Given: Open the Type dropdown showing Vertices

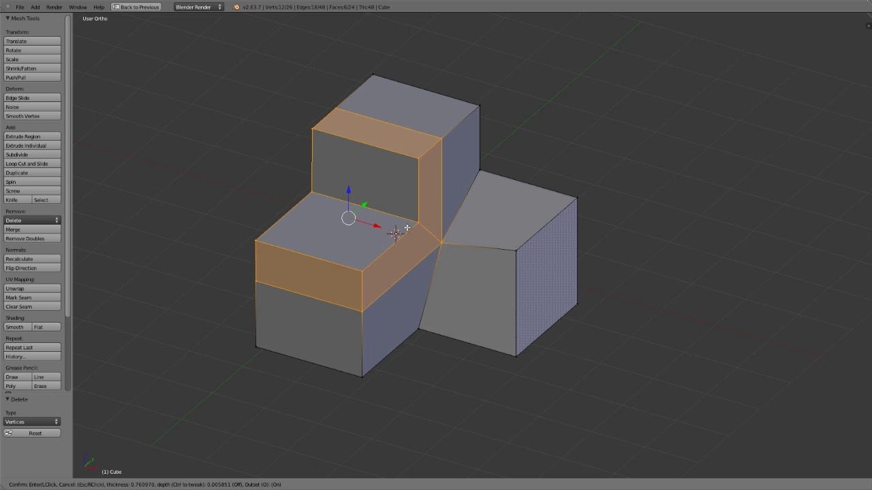Looking at the screenshot, I should 32,421.
